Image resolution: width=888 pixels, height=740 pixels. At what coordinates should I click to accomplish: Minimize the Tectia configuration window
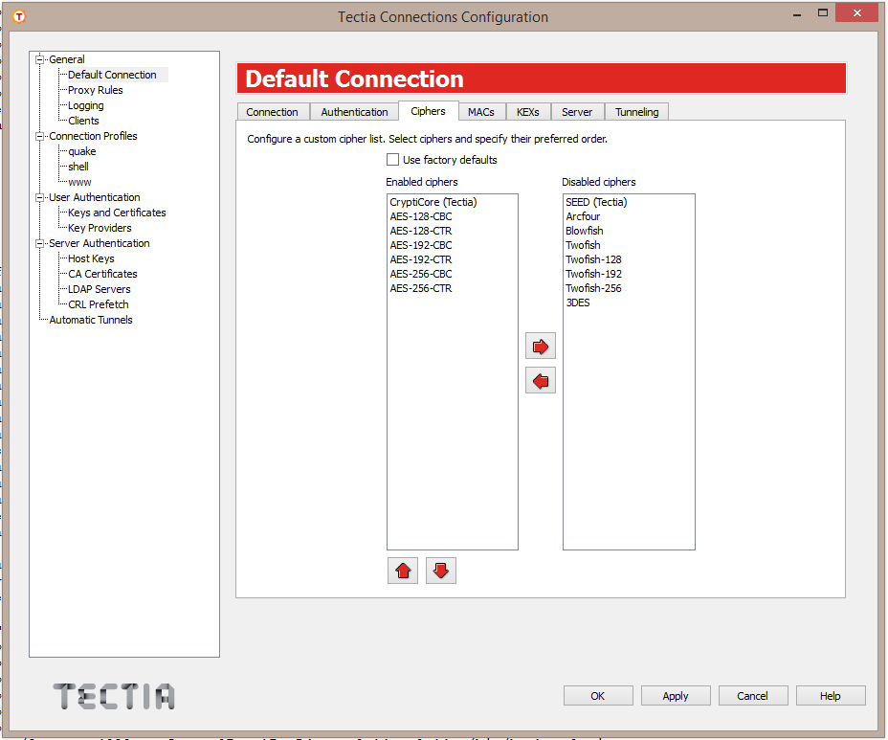(797, 13)
